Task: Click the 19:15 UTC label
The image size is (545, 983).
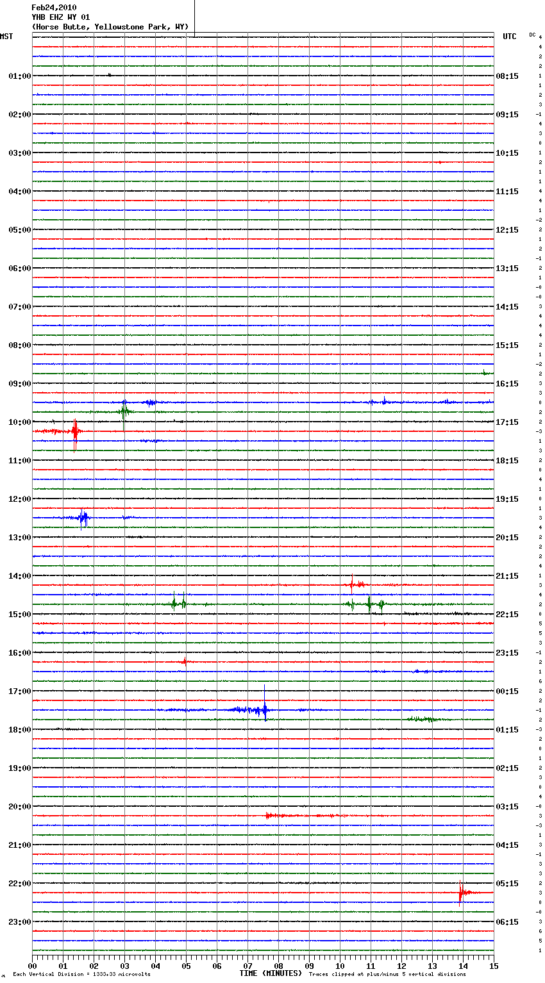Action: click(507, 499)
